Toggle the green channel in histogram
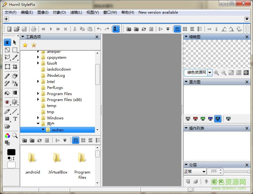The width and height of the screenshot is (253, 194). (203, 119)
